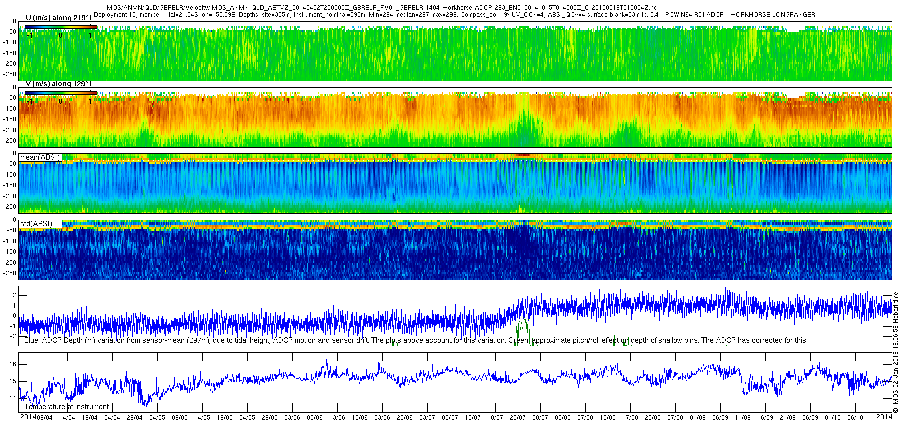Click the '16/09' date tick label
The image size is (901, 425).
pos(765,418)
